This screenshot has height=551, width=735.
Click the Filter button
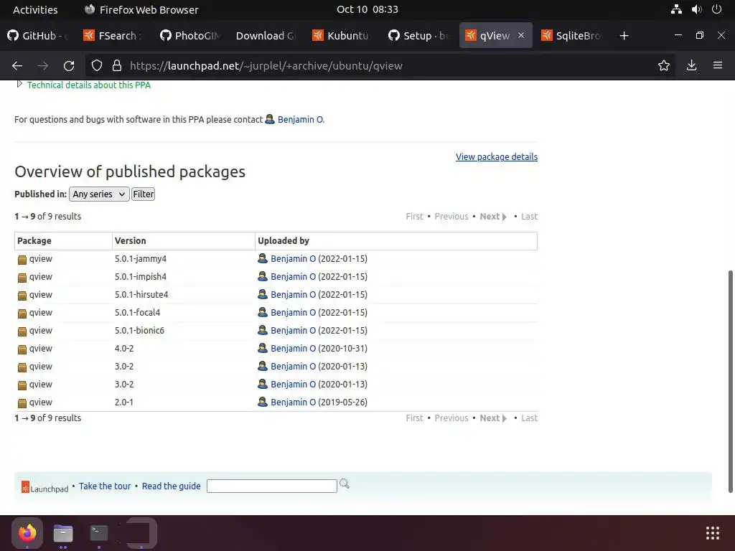[x=143, y=194]
